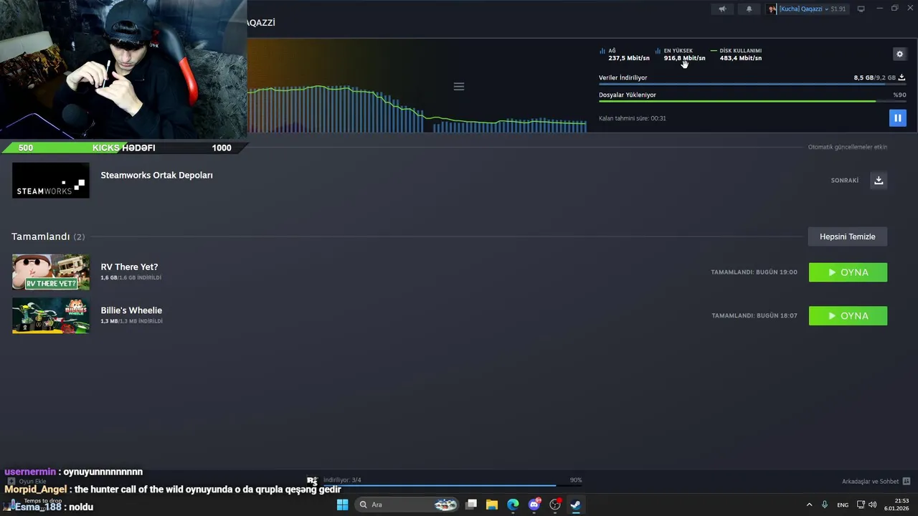
Task: Play RV There Yet? with OYNA
Action: pyautogui.click(x=848, y=272)
